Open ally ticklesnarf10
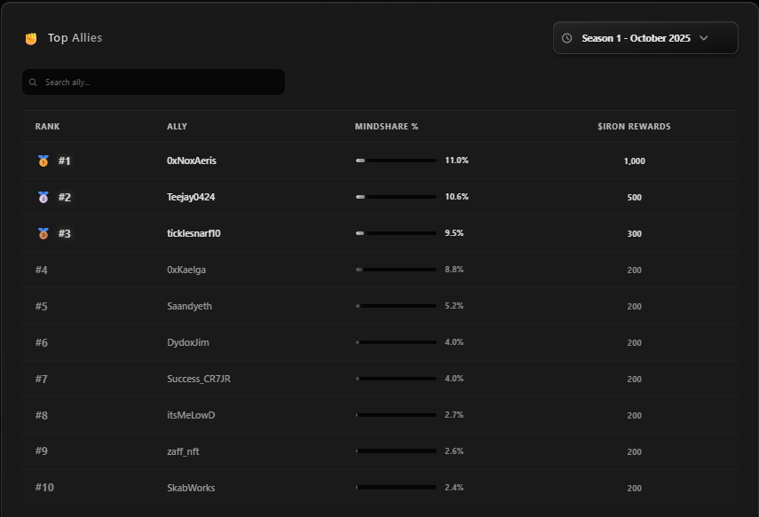The image size is (759, 517). point(194,233)
